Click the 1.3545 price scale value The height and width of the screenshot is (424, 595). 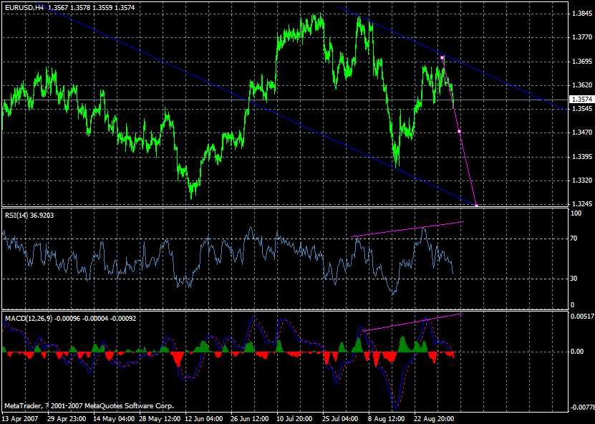(581, 109)
